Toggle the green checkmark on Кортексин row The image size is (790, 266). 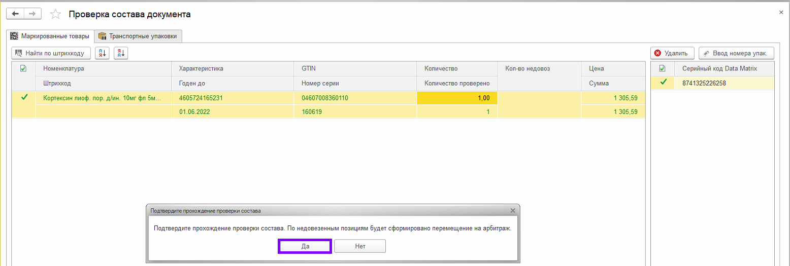pyautogui.click(x=24, y=97)
